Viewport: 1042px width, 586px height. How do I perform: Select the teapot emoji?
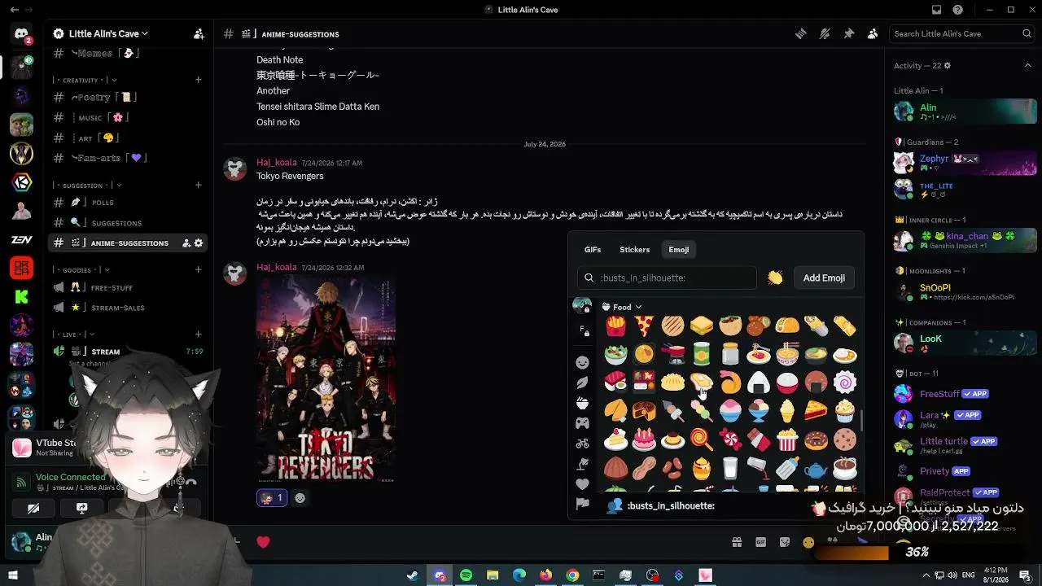816,468
